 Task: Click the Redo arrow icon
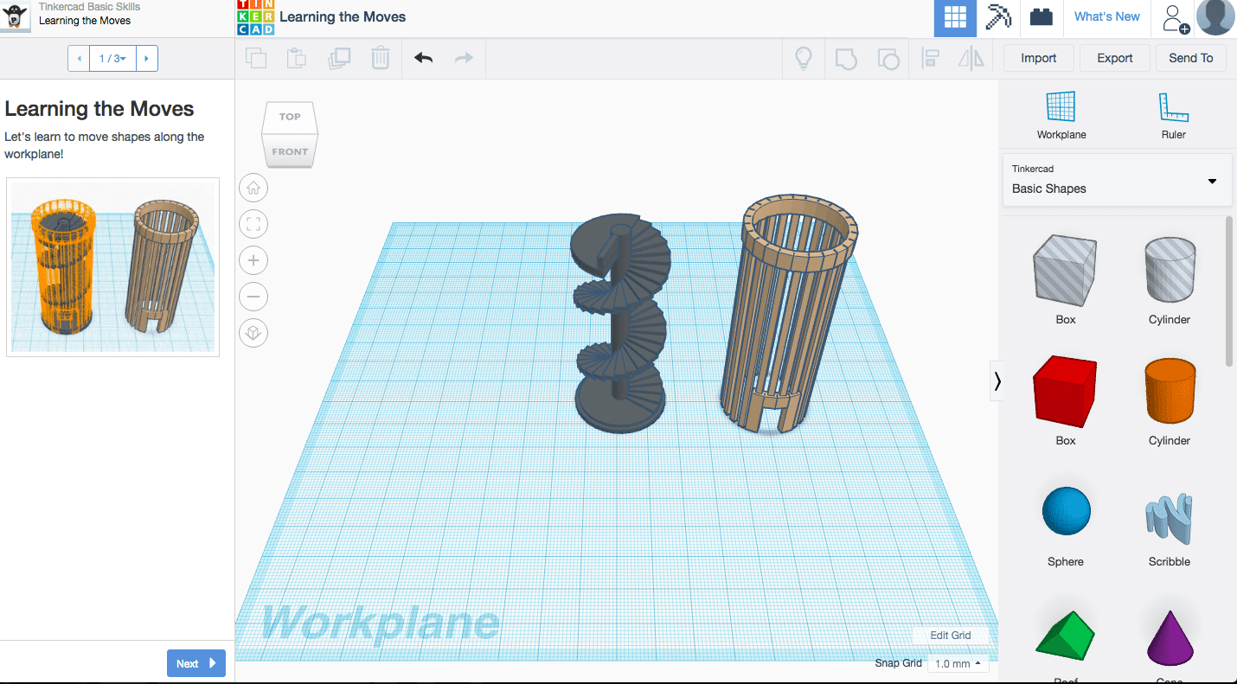[465, 58]
